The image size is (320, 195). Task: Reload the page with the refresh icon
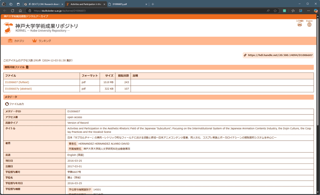13,11
